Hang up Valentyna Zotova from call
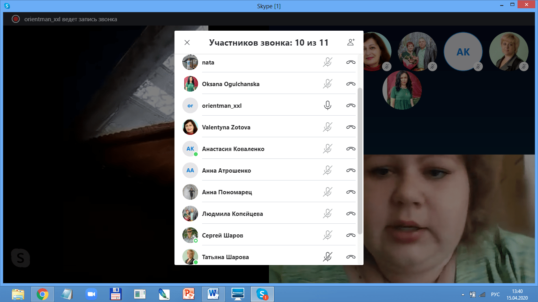The width and height of the screenshot is (538, 302). [x=351, y=127]
